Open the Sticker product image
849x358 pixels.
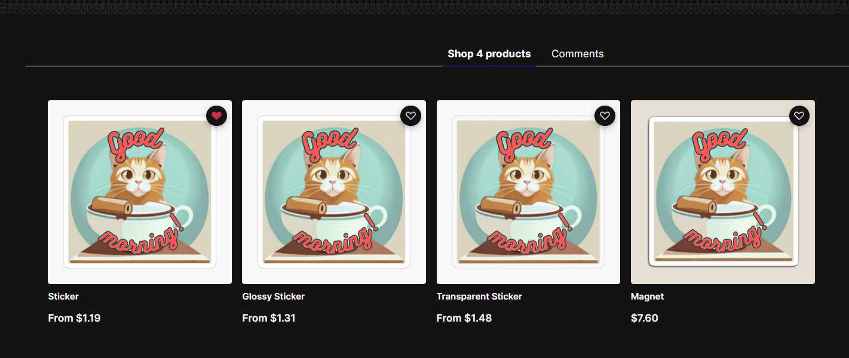140,192
